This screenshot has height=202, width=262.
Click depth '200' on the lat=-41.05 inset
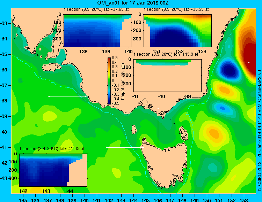13,170
